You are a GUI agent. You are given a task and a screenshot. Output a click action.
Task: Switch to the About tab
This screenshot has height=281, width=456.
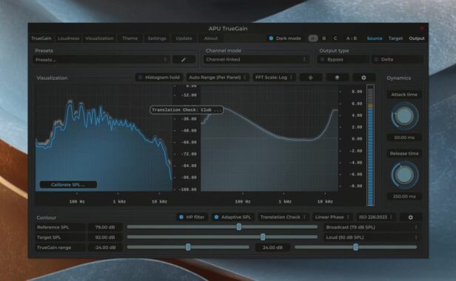coord(211,38)
